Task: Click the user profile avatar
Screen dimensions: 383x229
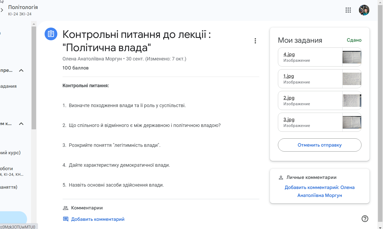Action: (x=364, y=10)
